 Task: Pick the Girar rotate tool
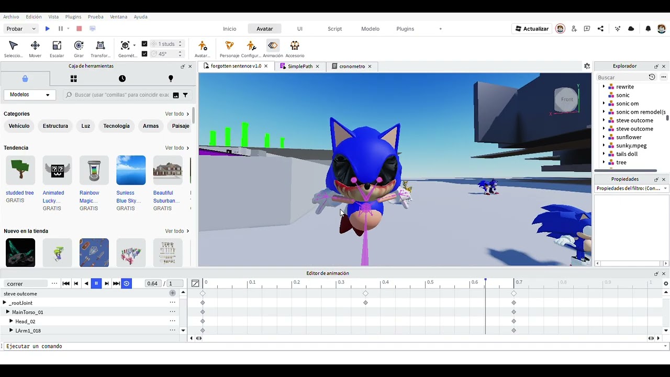point(79,49)
